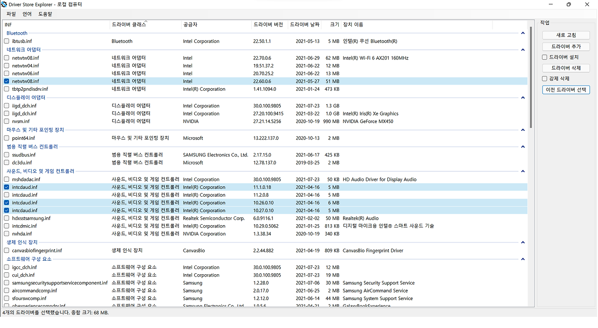
Task: Collapse the 디스플레이 어댑터 group
Action: click(523, 98)
